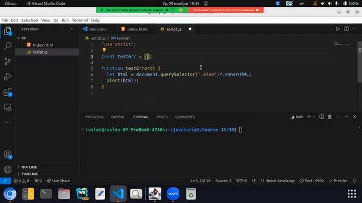Switch to the Ports panel tab

click(162, 117)
